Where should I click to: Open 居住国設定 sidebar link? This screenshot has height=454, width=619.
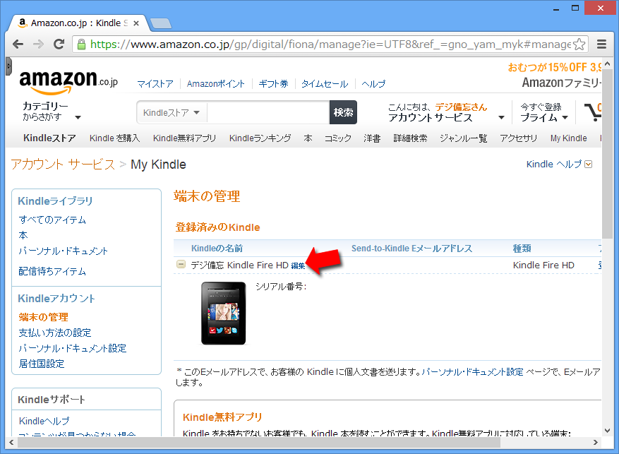(x=42, y=364)
